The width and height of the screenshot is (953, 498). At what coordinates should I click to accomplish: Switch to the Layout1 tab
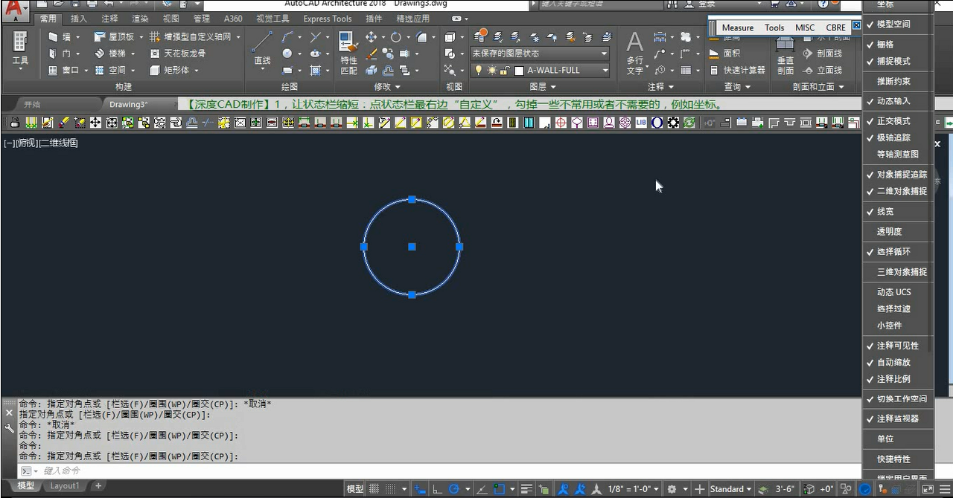pyautogui.click(x=65, y=486)
